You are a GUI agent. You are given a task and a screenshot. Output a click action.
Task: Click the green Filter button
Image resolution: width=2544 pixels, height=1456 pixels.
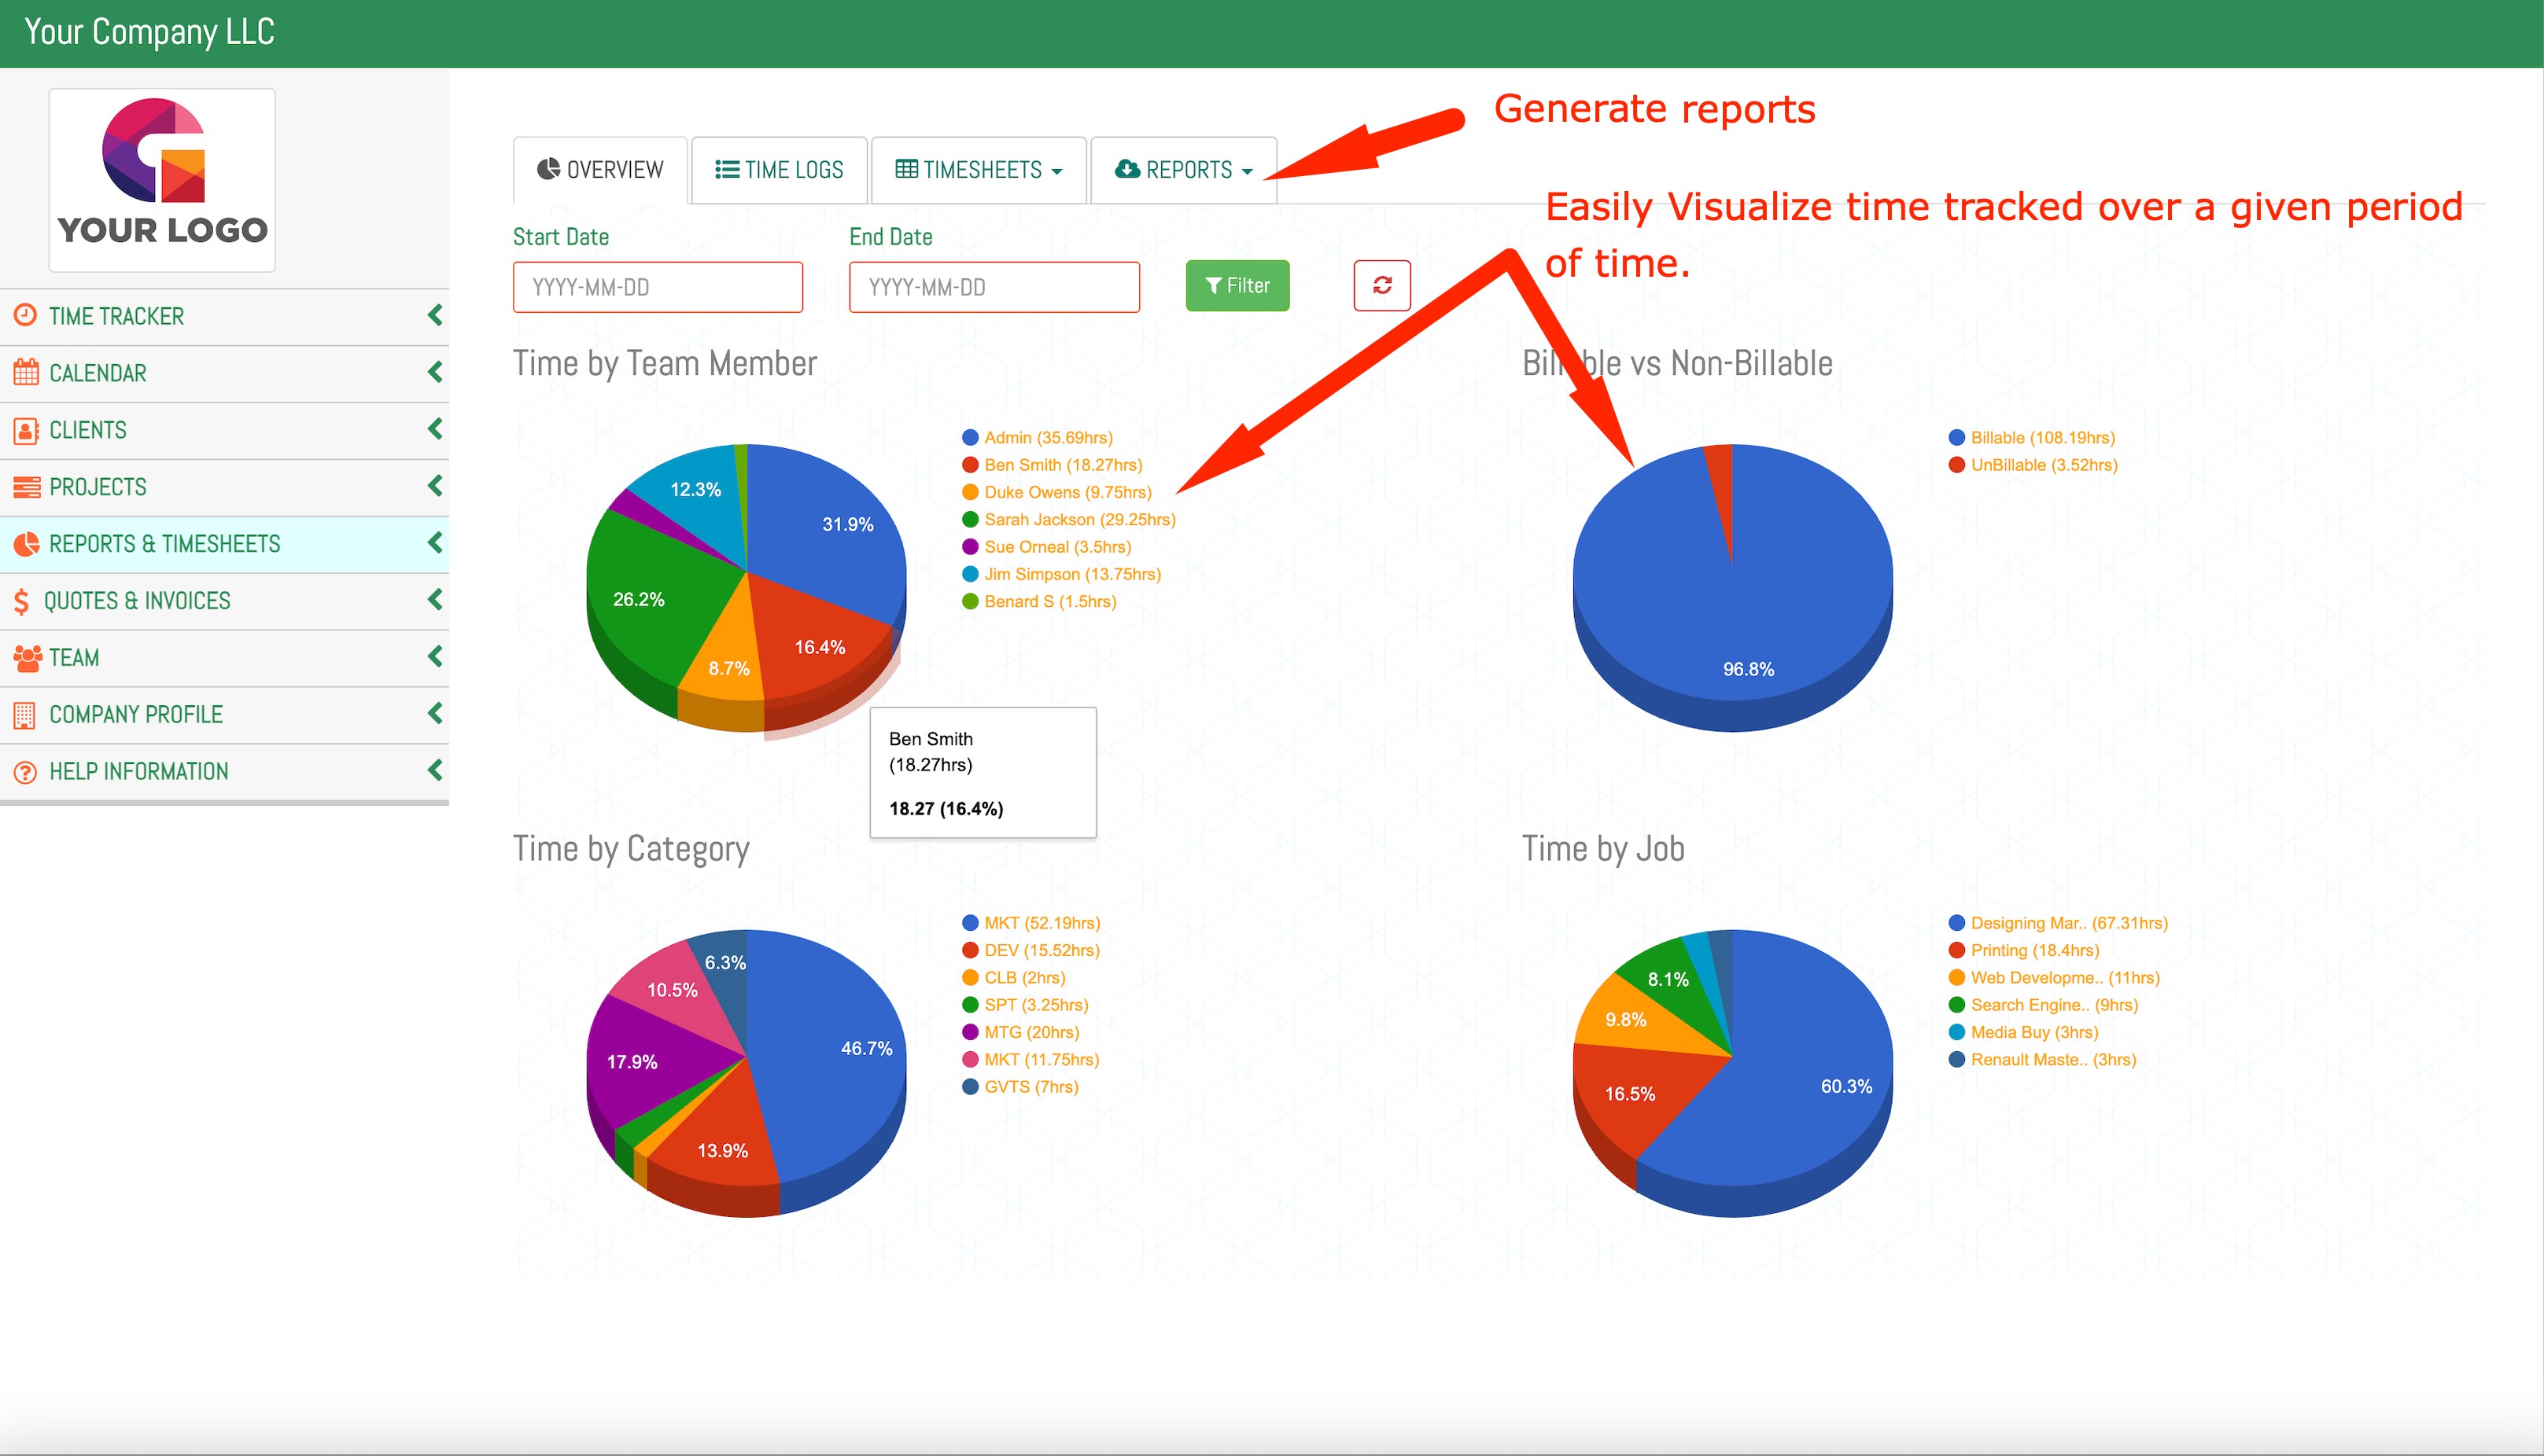[1237, 286]
